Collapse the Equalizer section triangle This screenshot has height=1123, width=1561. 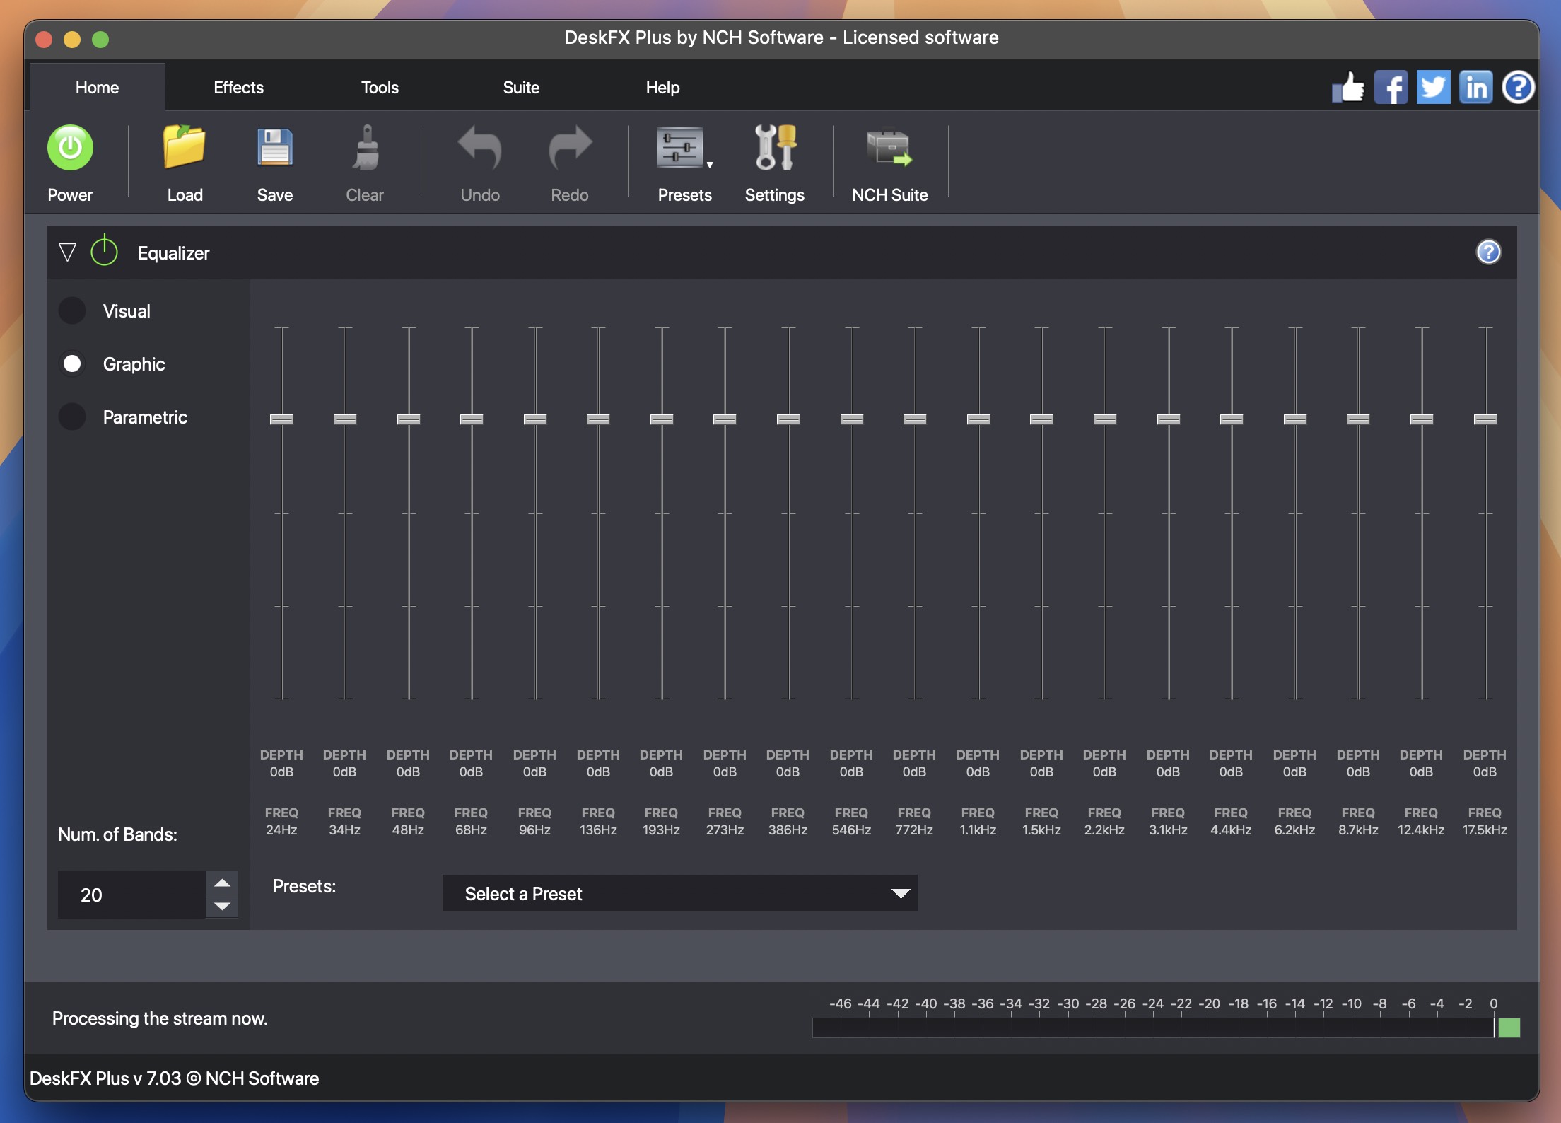click(x=68, y=252)
